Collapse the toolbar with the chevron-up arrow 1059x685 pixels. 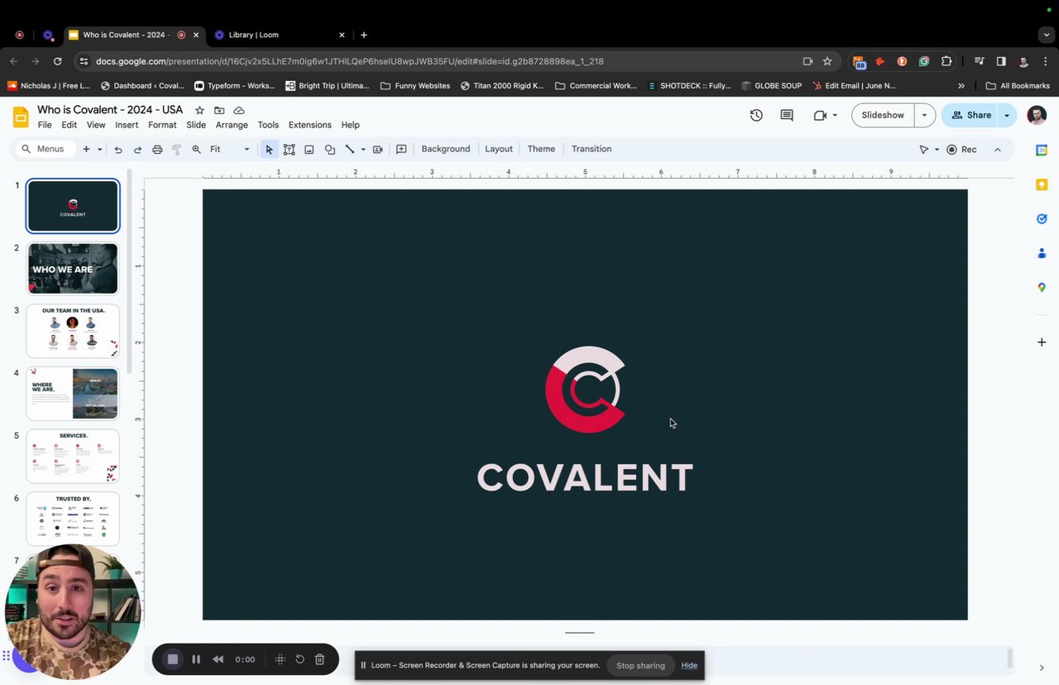(x=998, y=150)
